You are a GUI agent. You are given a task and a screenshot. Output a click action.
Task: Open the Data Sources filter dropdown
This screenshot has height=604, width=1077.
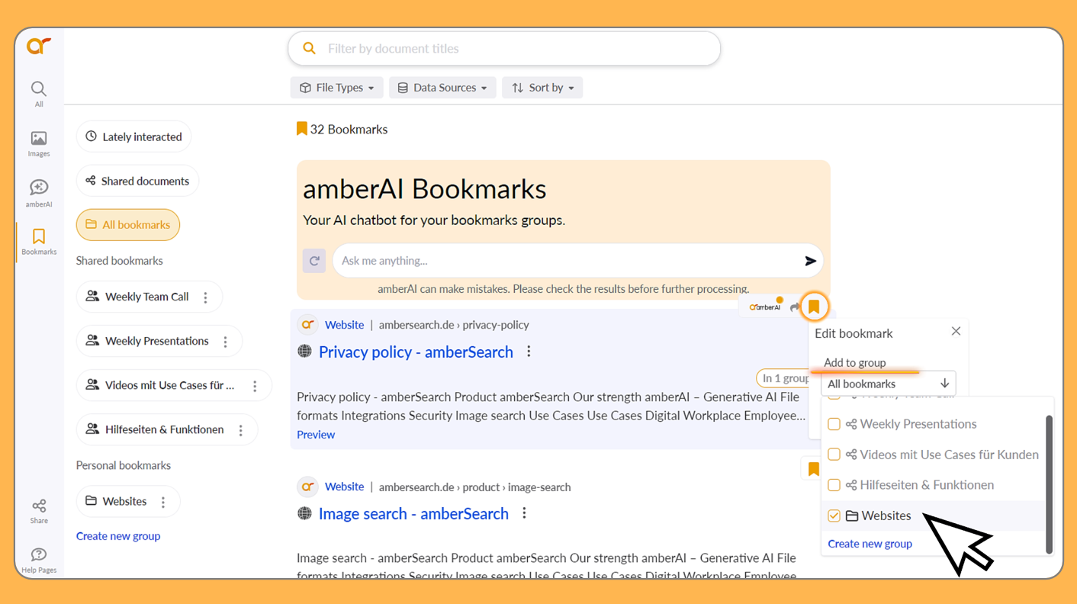442,88
